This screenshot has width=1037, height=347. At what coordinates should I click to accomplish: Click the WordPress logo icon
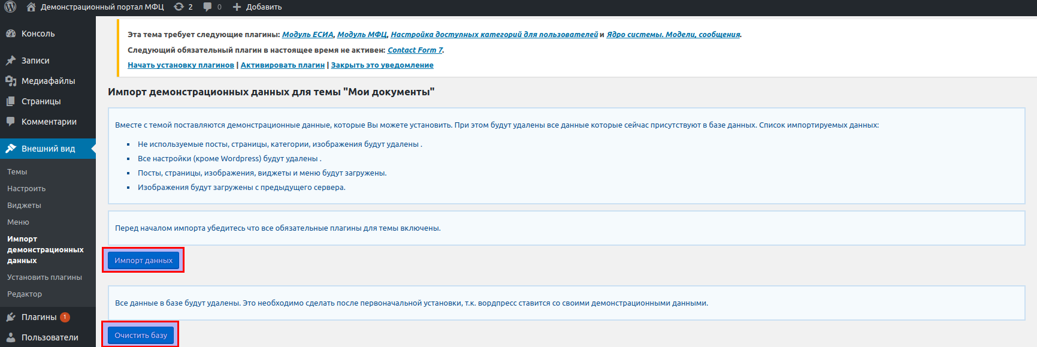click(x=10, y=7)
